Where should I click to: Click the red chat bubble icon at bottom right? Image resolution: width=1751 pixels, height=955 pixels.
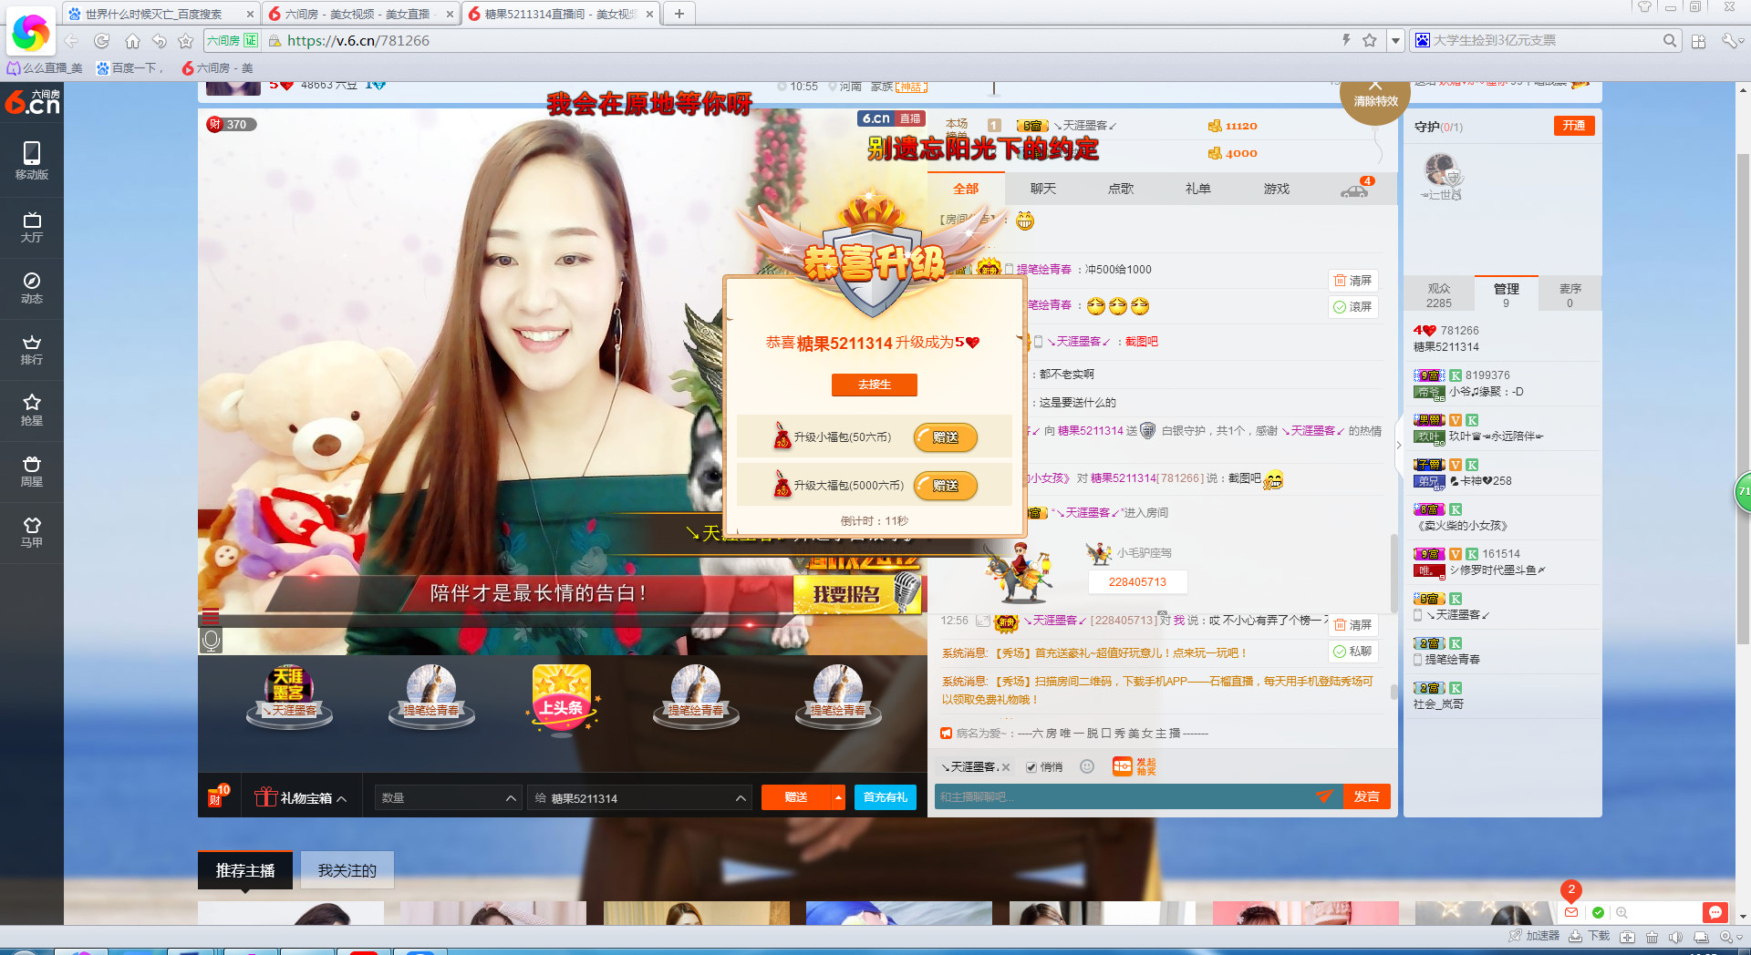click(1715, 912)
